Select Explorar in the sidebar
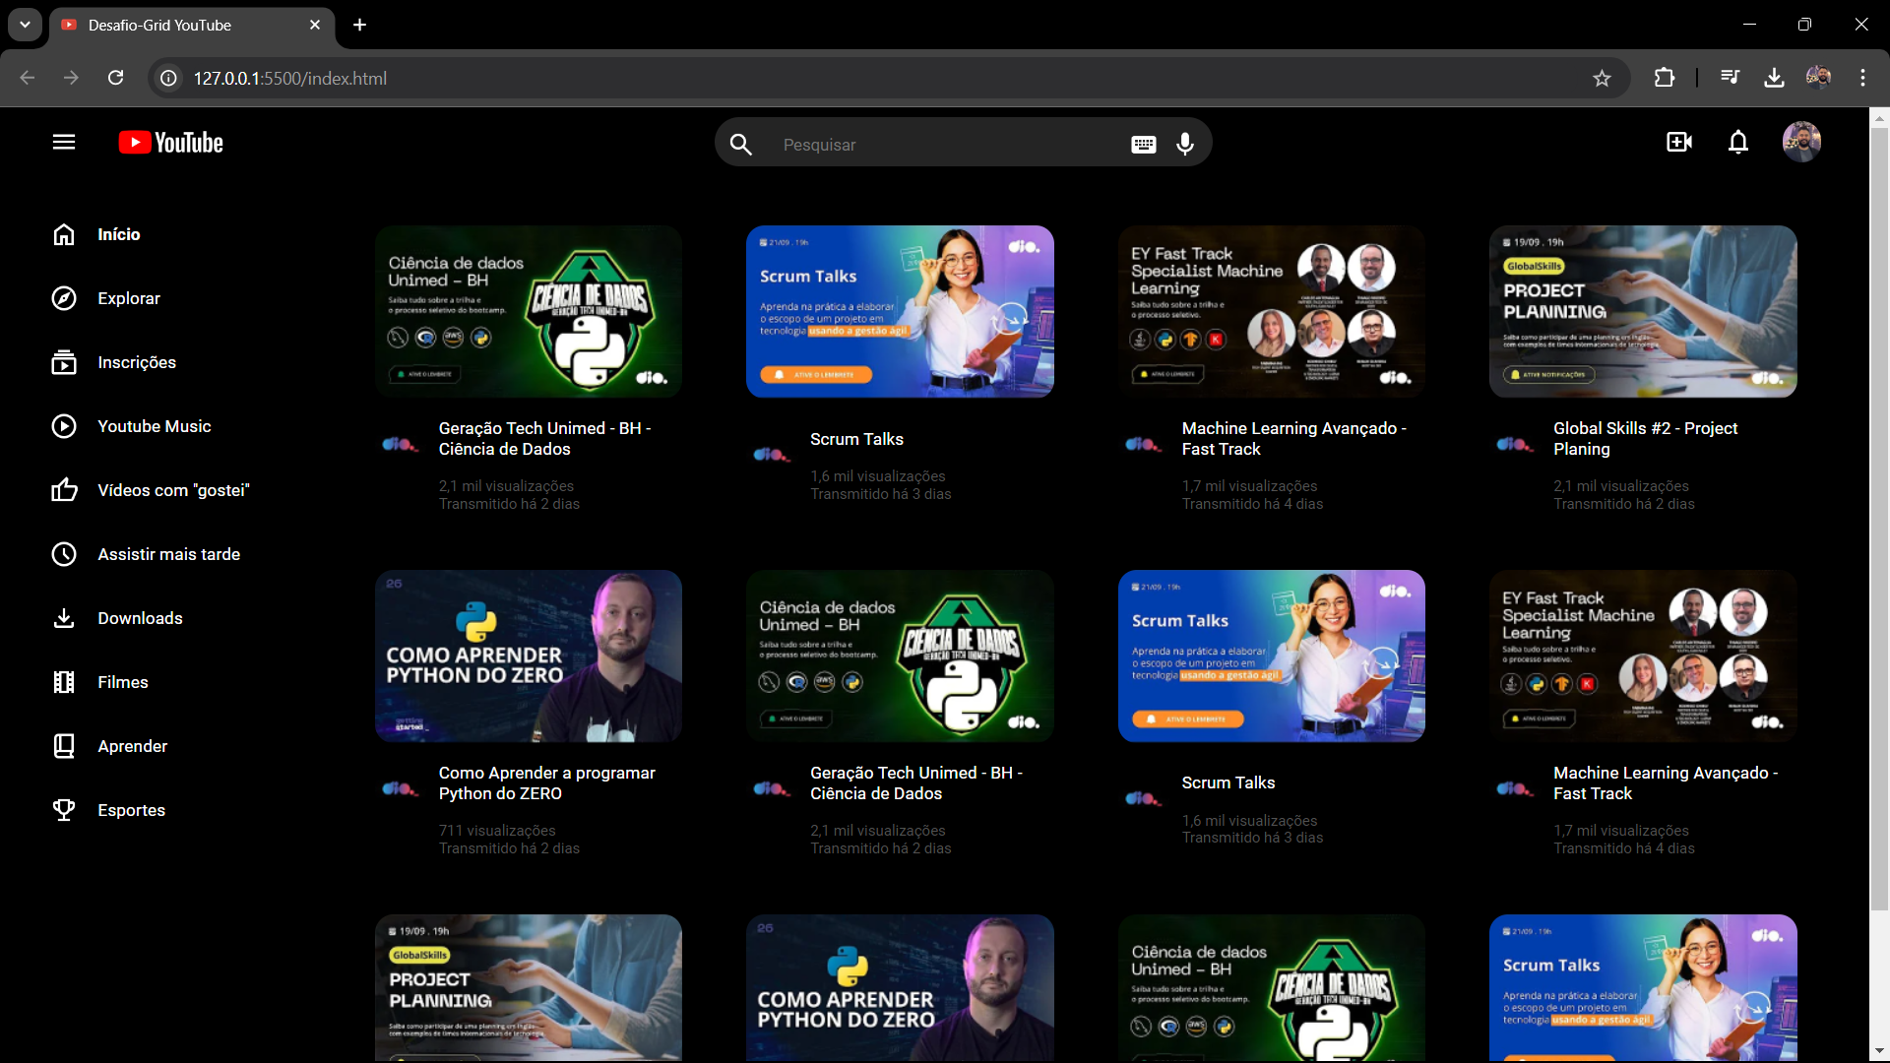Screen dimensions: 1890x1063 click(128, 298)
